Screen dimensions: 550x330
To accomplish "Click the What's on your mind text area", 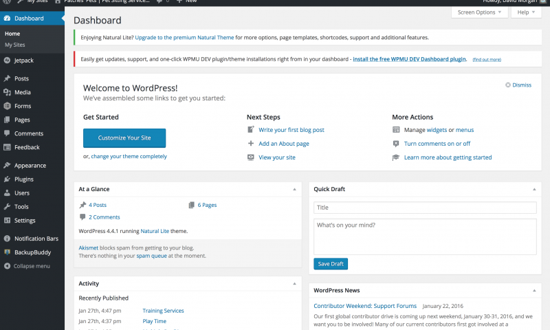I will pyautogui.click(x=425, y=236).
